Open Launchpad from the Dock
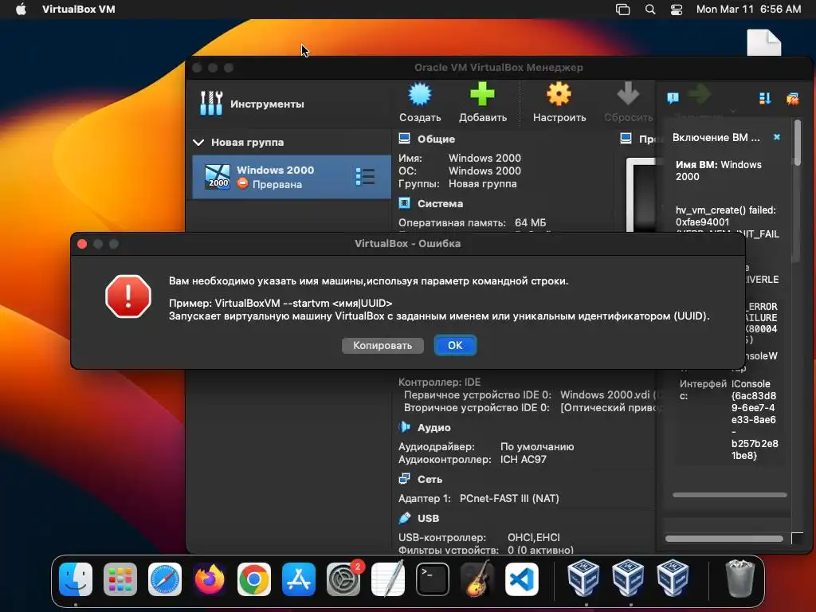The height and width of the screenshot is (612, 816). (x=120, y=579)
